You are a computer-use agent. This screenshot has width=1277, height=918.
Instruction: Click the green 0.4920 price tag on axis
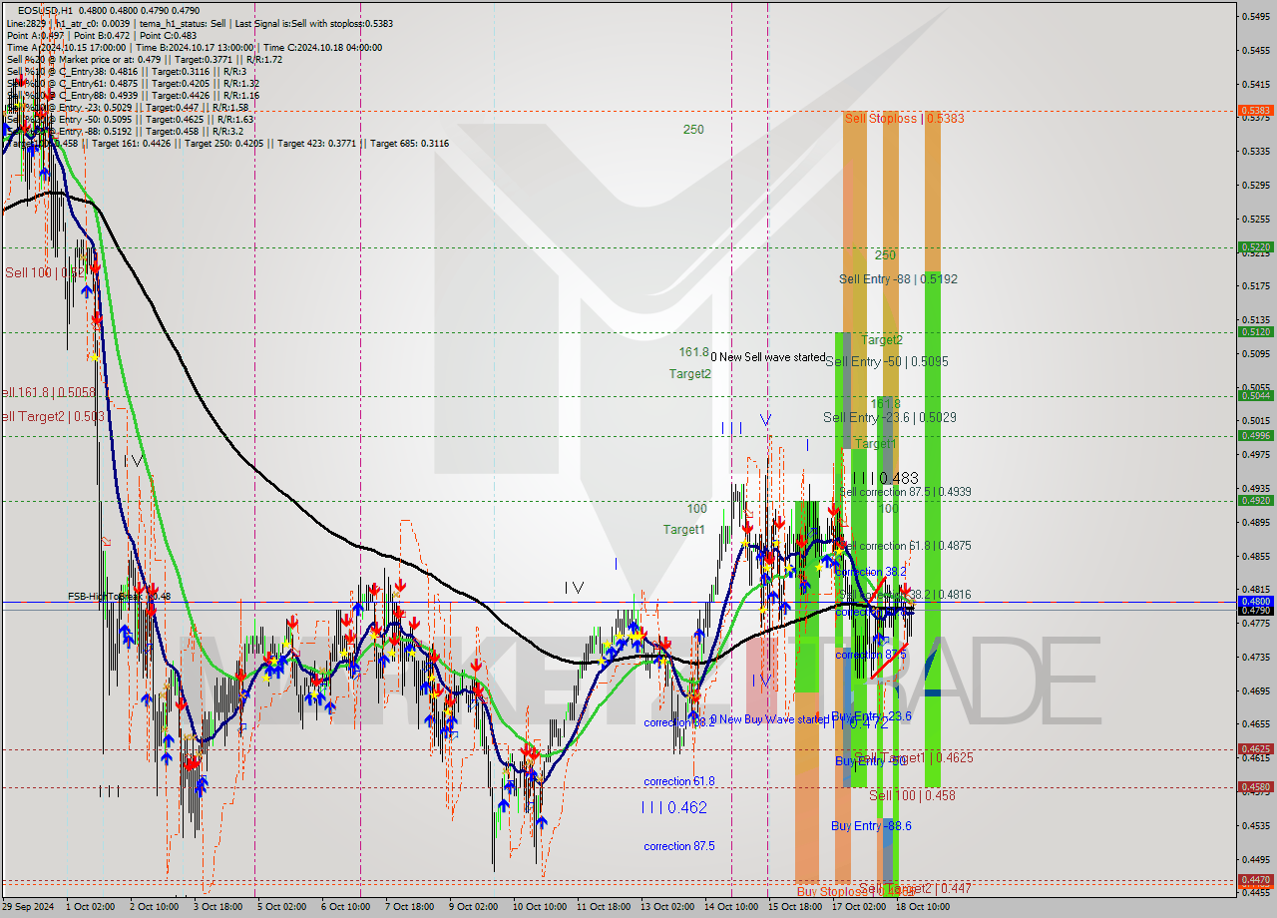1254,500
